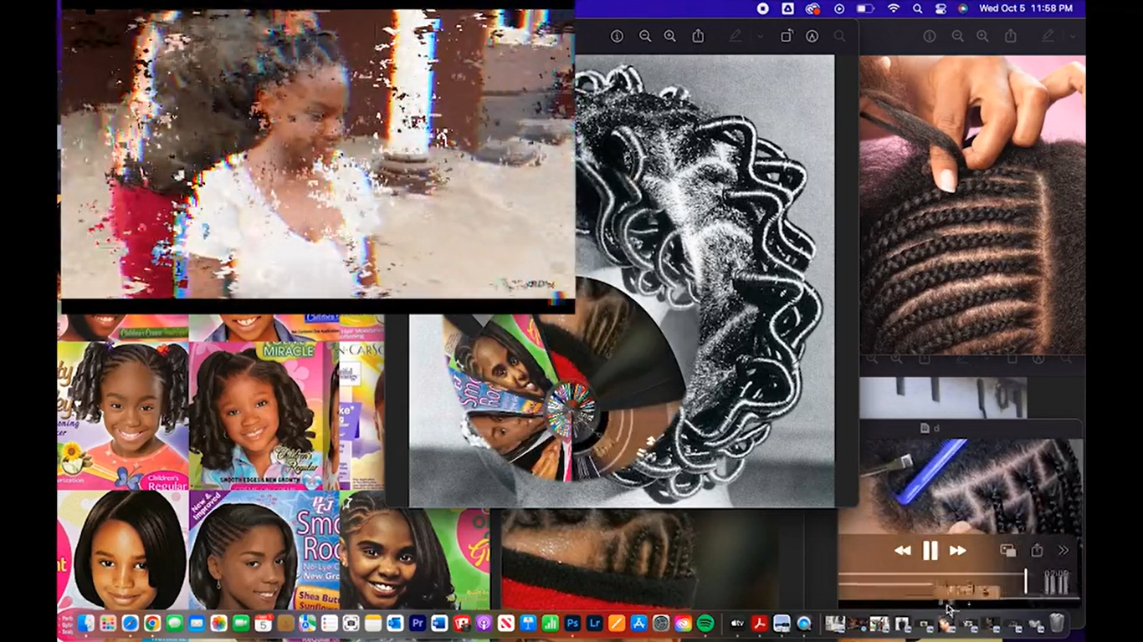1143x642 pixels.
Task: Click the info inspector icon in center Preview toolbar
Action: (x=618, y=37)
